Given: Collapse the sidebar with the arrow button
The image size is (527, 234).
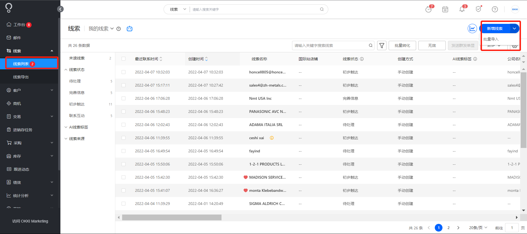Looking at the screenshot, I should [x=60, y=9].
